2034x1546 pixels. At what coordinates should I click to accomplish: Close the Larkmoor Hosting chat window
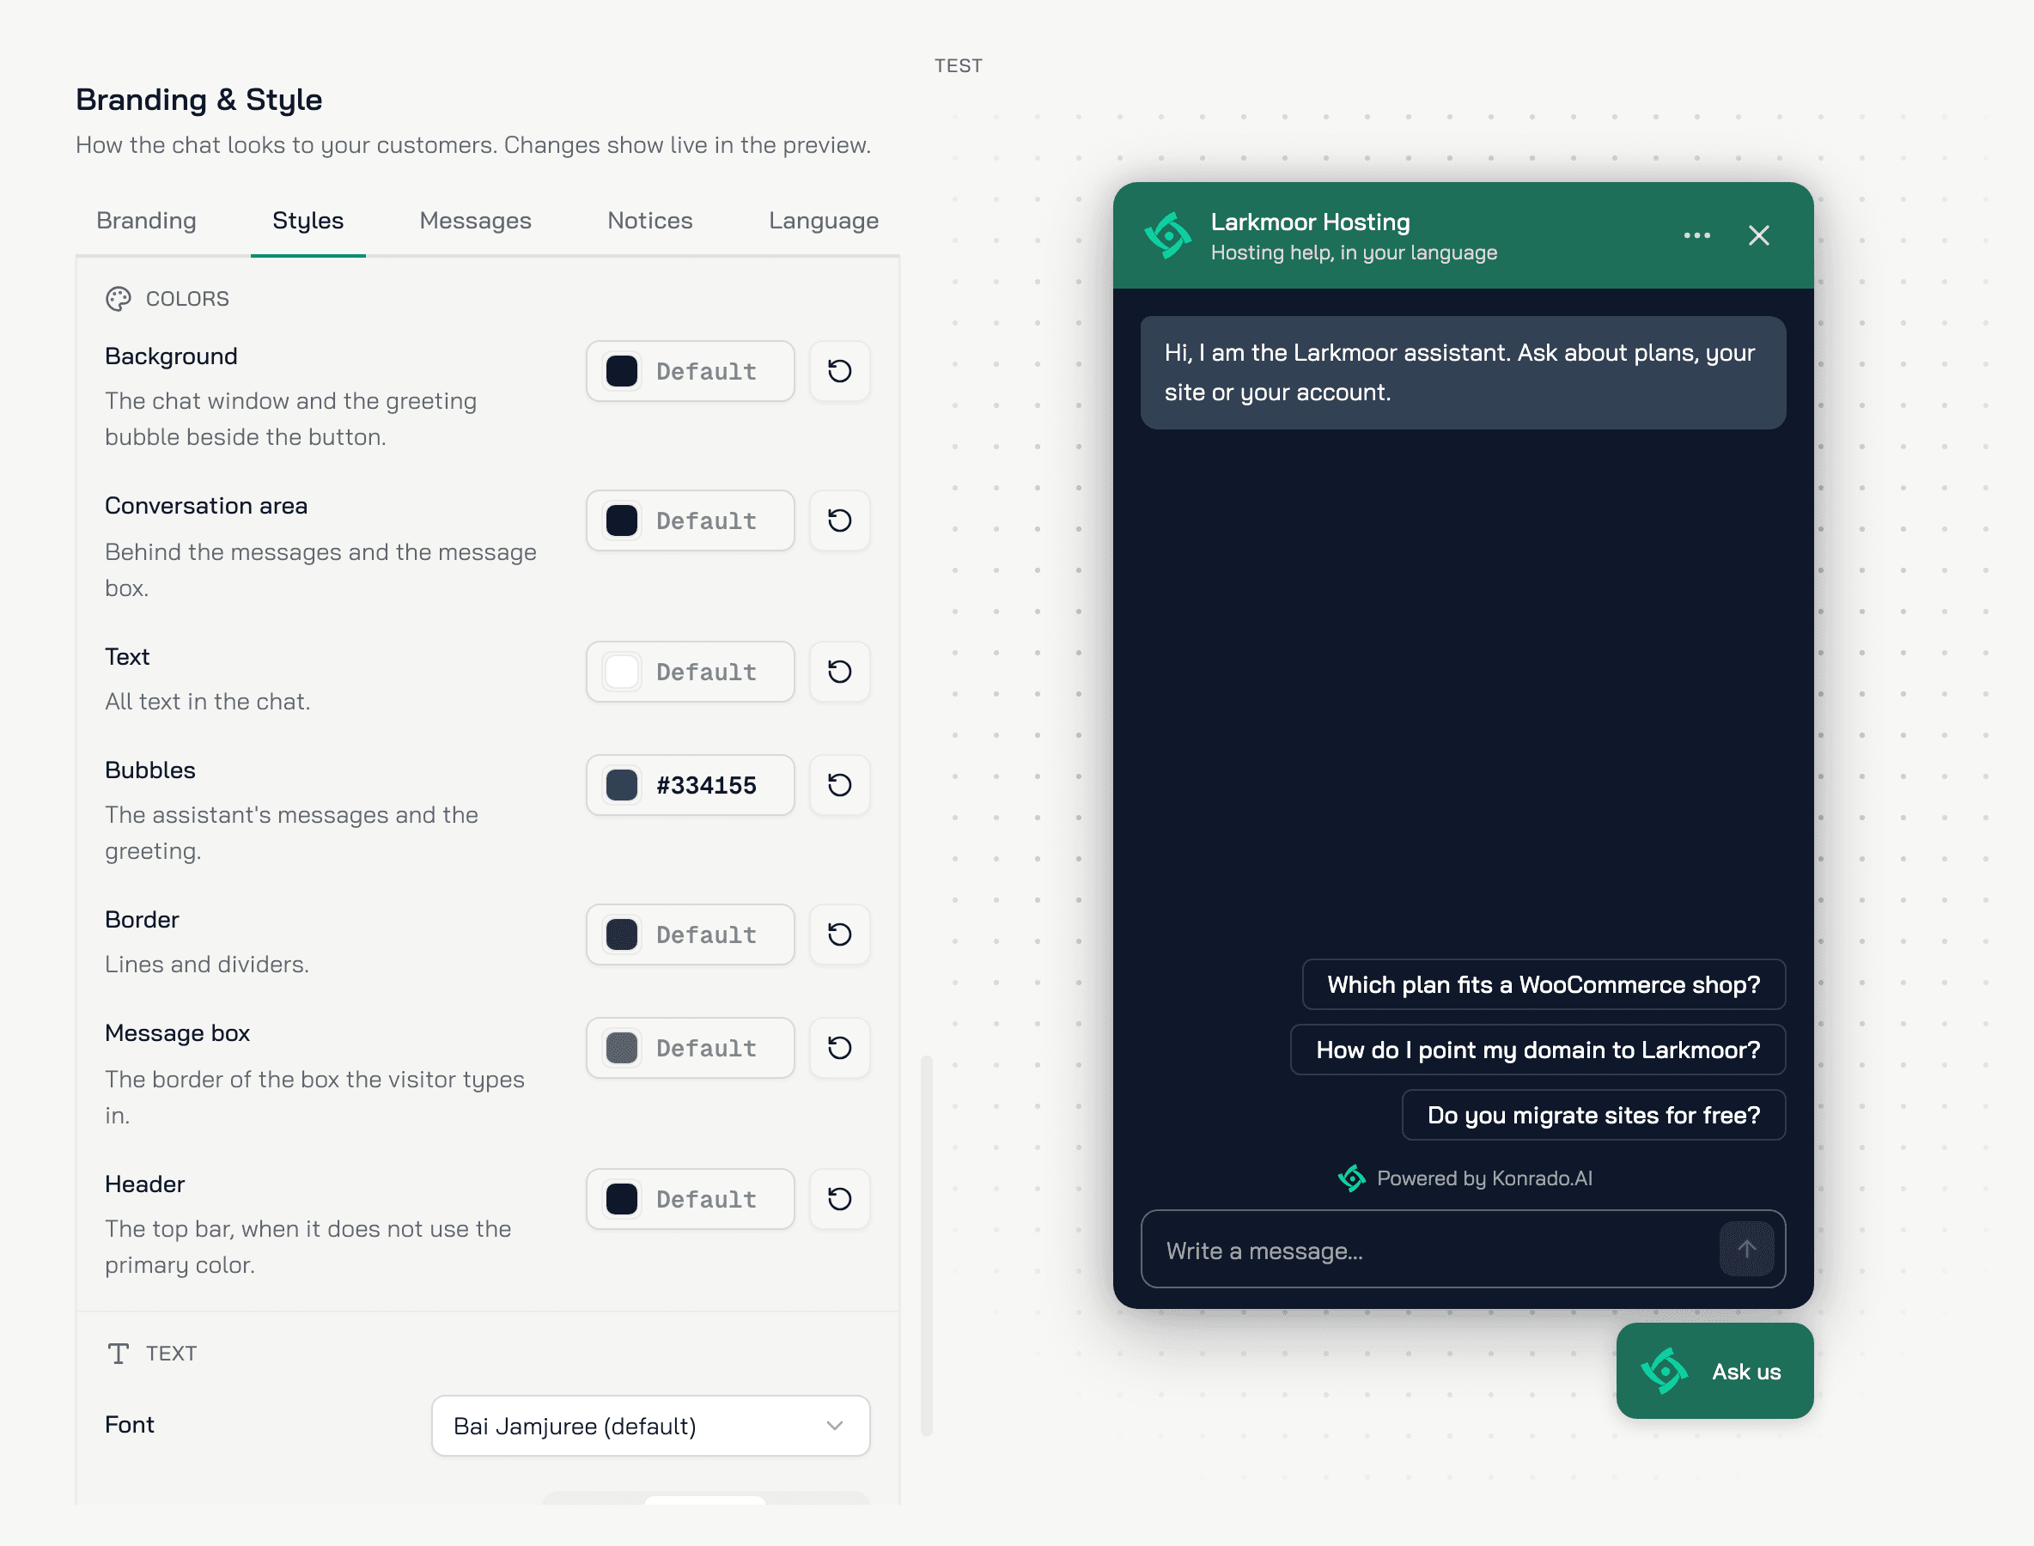click(x=1759, y=235)
